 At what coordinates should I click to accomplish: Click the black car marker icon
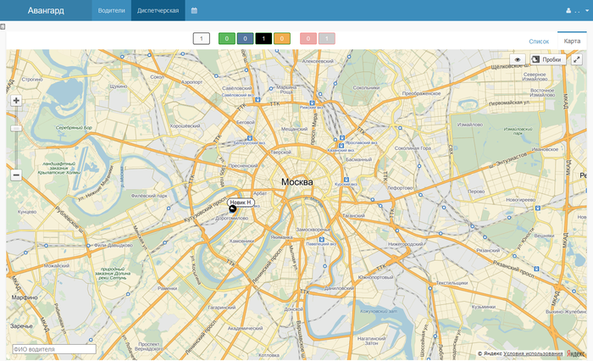pyautogui.click(x=233, y=208)
